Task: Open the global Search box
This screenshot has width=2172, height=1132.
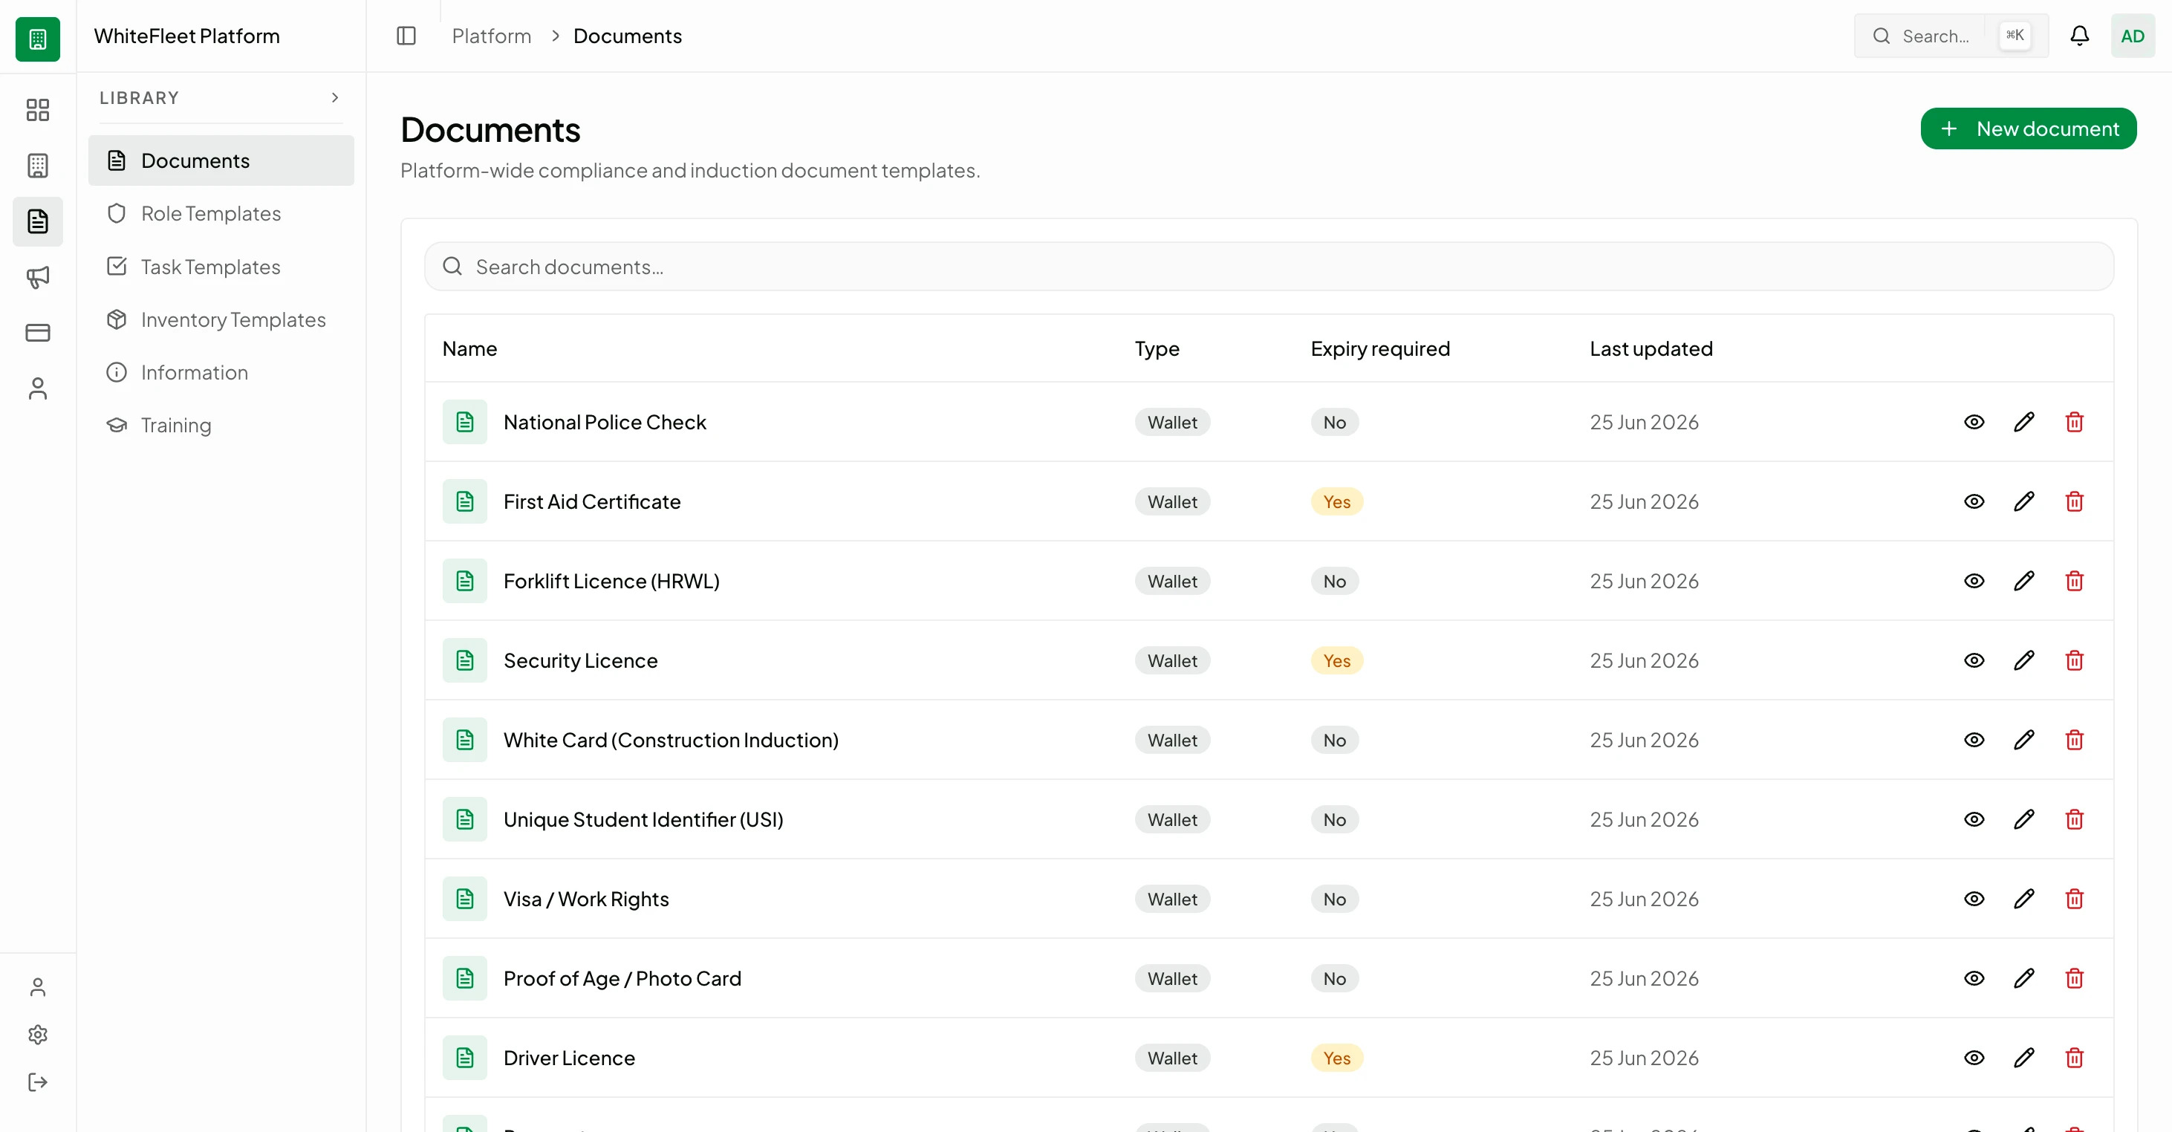Action: pos(1951,36)
